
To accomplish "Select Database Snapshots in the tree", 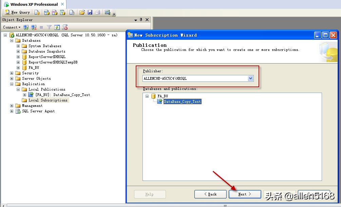I will point(47,51).
